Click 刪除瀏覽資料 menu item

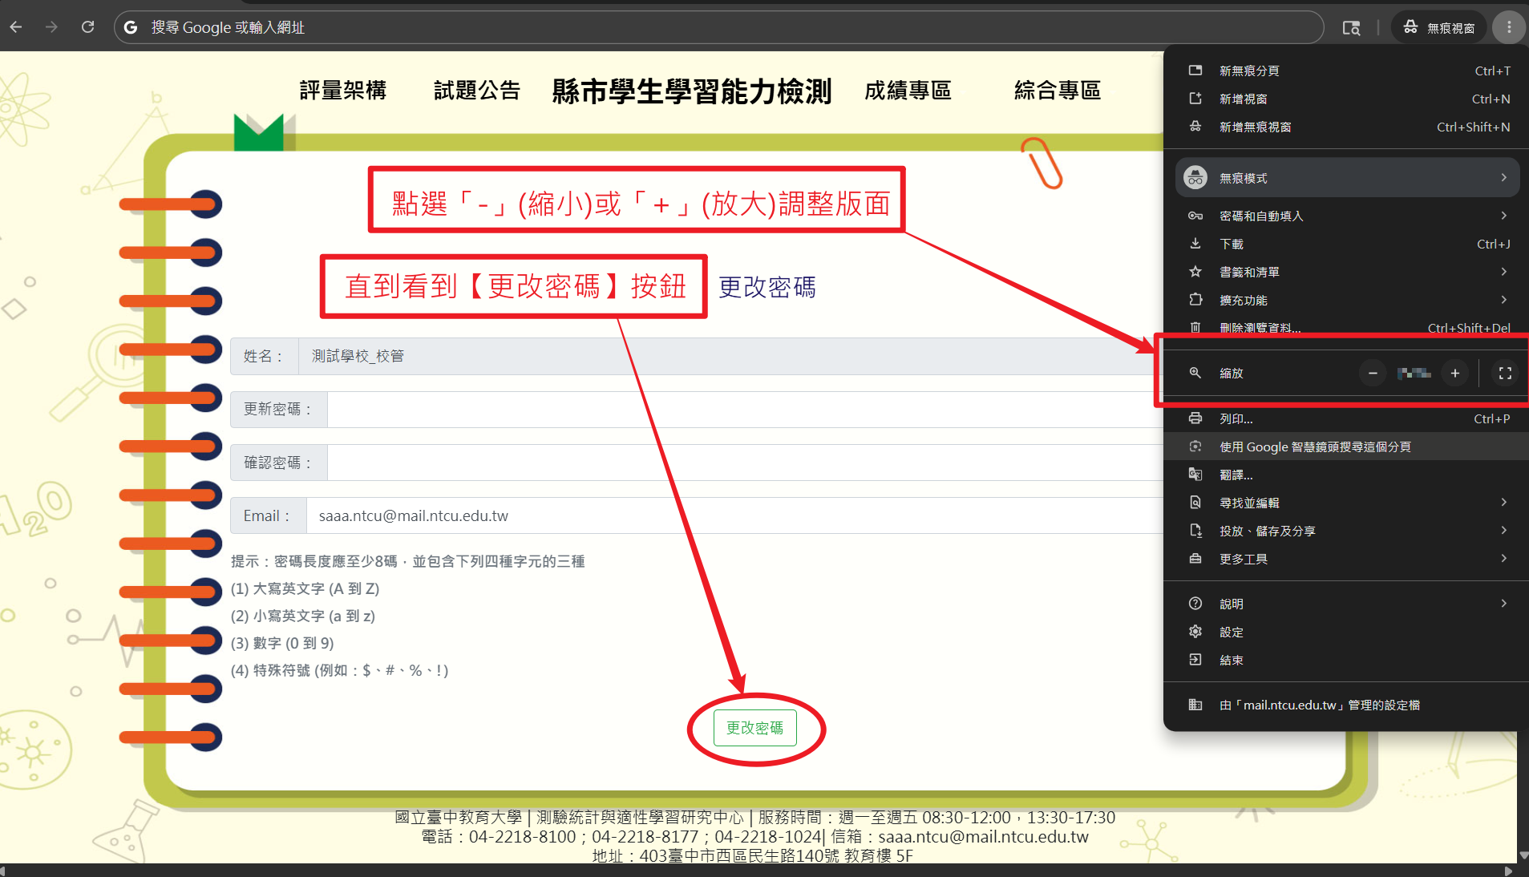pyautogui.click(x=1347, y=327)
